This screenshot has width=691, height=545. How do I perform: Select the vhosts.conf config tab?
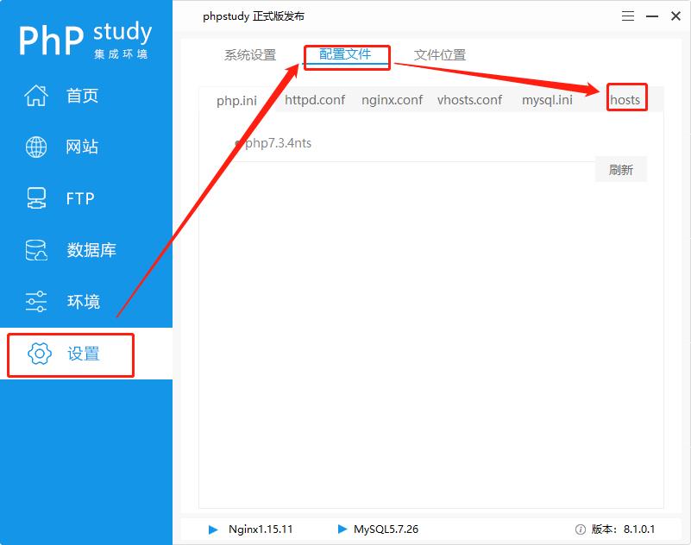coord(470,100)
